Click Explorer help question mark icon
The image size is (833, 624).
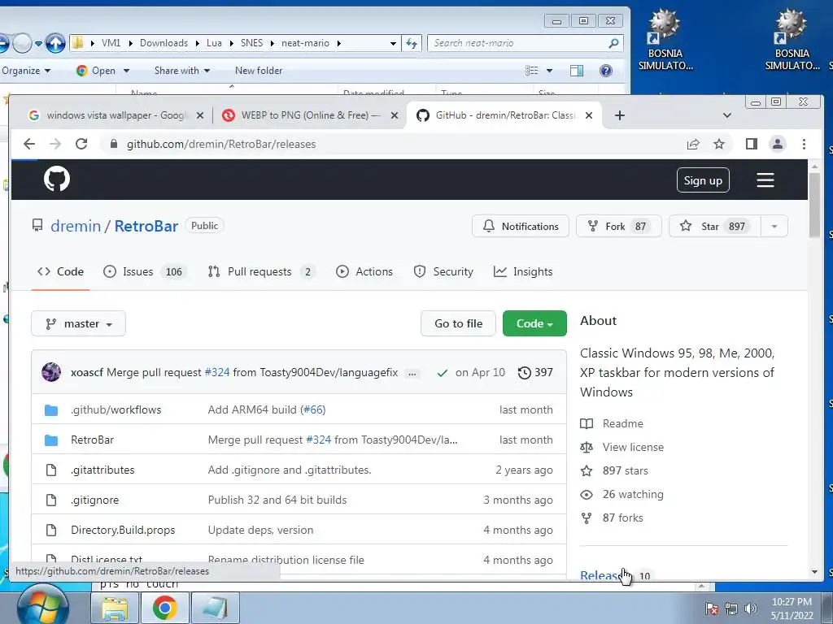605,71
